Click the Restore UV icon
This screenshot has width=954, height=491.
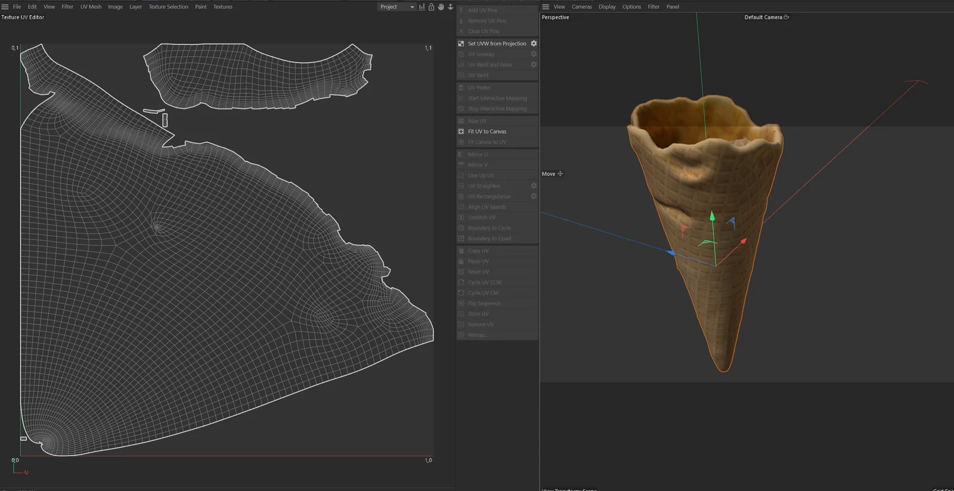(461, 324)
